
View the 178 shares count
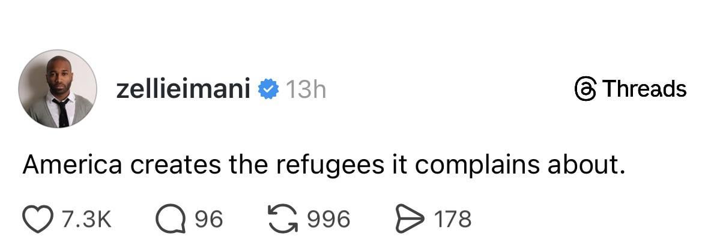(452, 219)
